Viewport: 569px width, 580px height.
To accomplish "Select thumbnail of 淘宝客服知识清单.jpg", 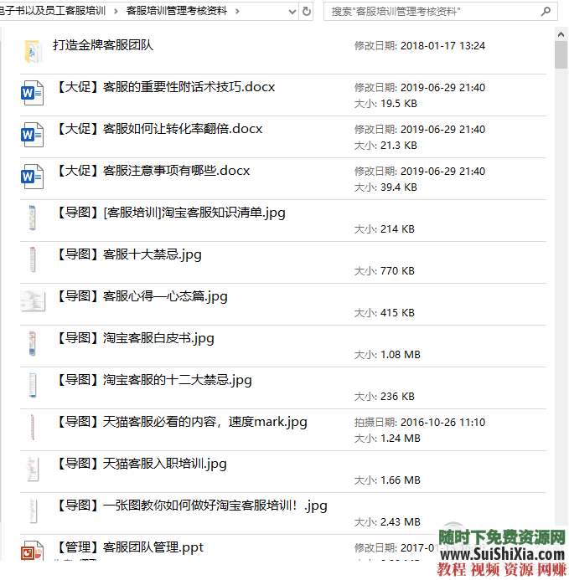I will 32,218.
